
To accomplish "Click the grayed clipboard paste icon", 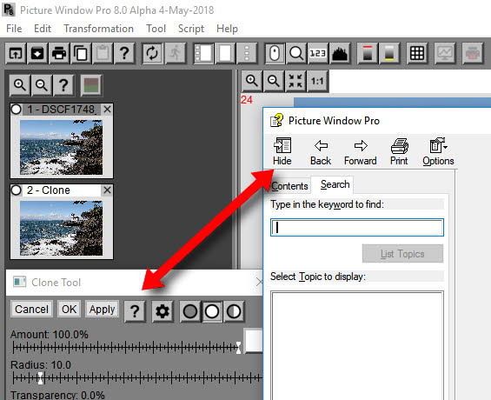I will (x=103, y=53).
